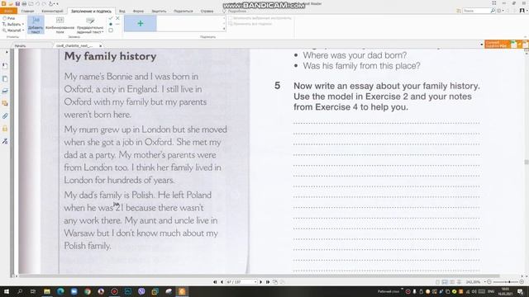
Task: Switch to the Поделиться ribbon tab
Action: [183, 11]
